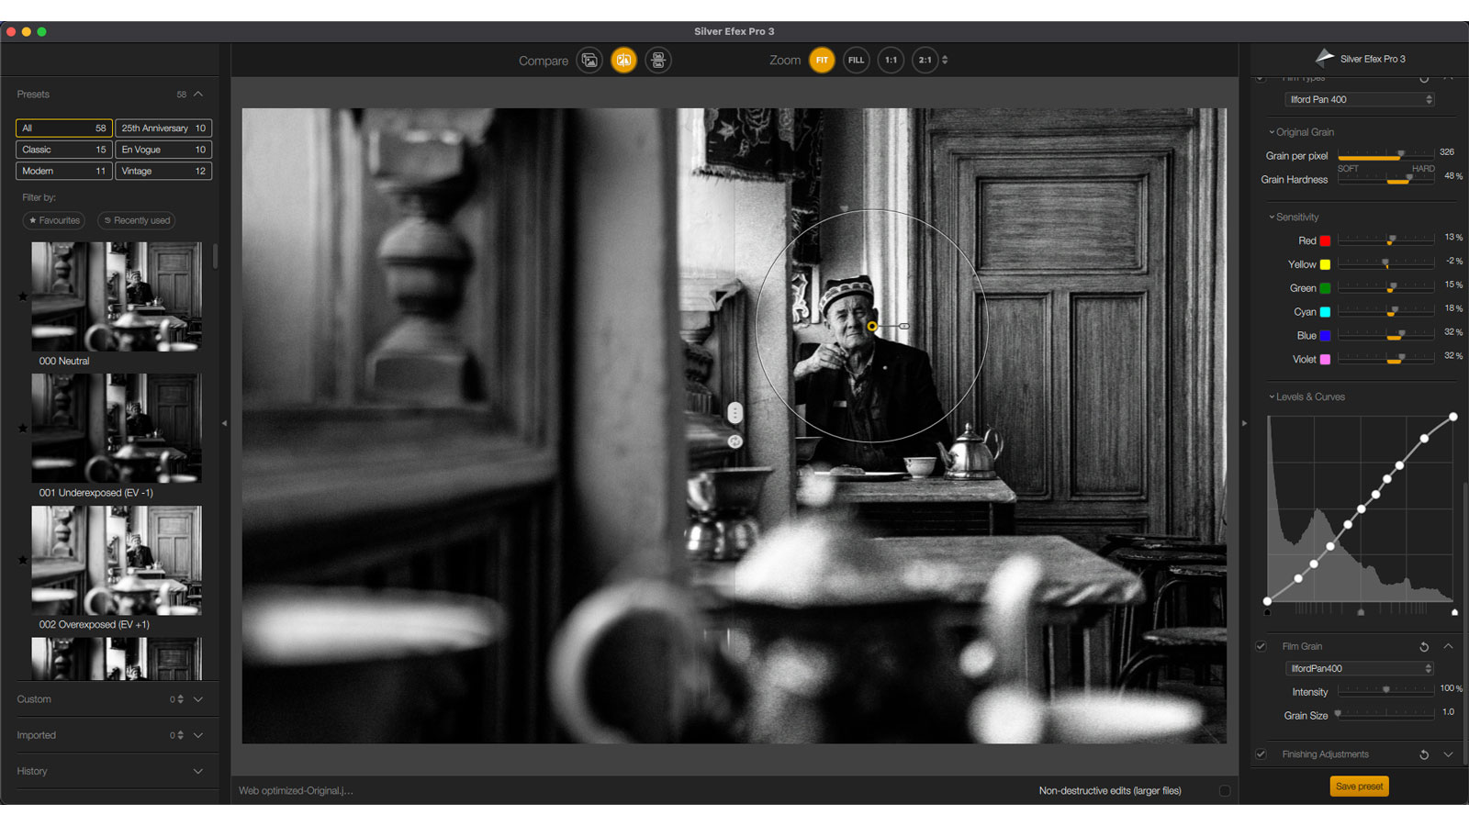Viewport: 1469px width, 826px height.
Task: Disable the Film Grain checkbox
Action: pyautogui.click(x=1261, y=647)
